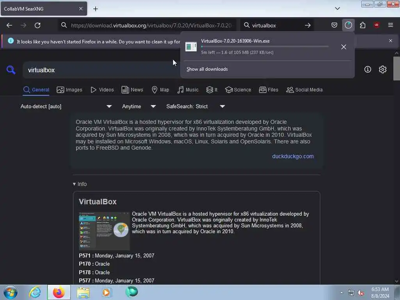Switch to the Videos category
The width and height of the screenshot is (400, 300).
(102, 90)
